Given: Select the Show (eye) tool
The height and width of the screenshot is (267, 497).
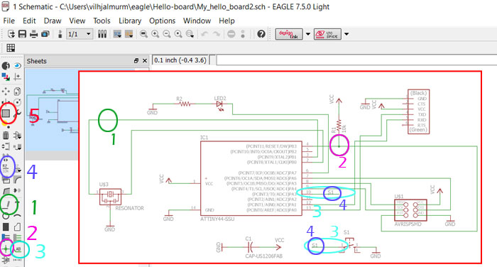Looking at the screenshot, I should point(18,65).
